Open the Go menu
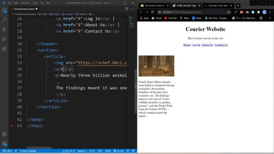274x154 pixels. (42, 3)
